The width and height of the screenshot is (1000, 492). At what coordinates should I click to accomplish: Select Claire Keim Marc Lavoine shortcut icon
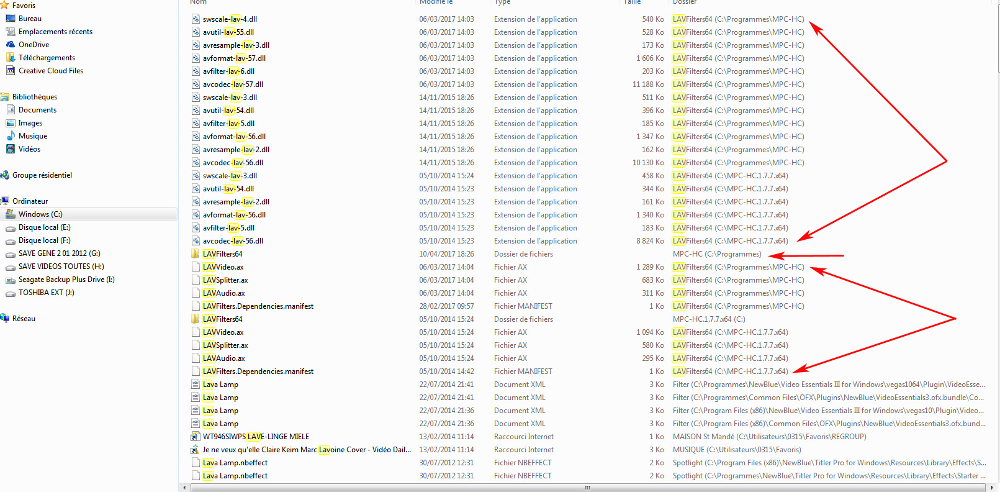tap(196, 450)
